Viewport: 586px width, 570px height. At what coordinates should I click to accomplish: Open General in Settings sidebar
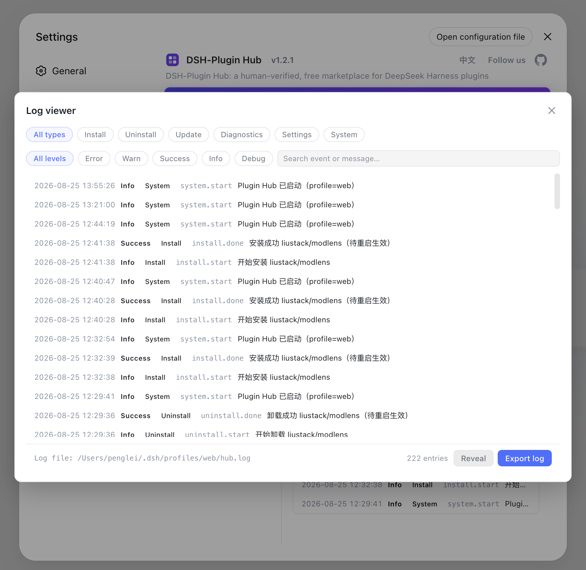click(61, 71)
